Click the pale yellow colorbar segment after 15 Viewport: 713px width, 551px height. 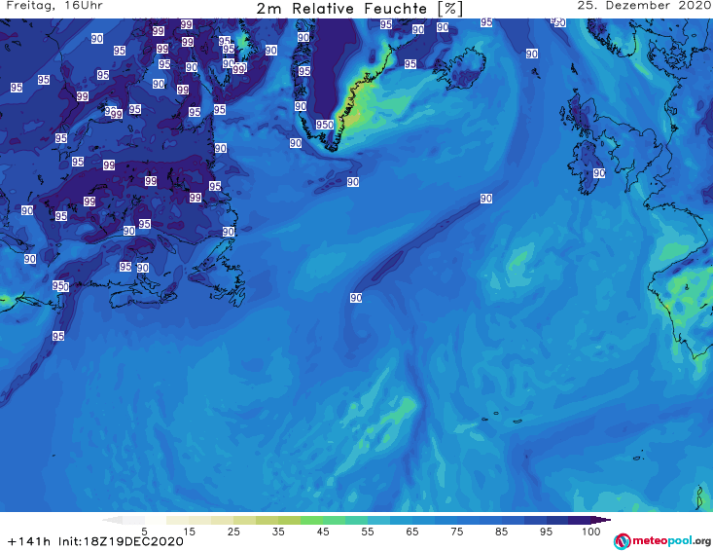pos(200,520)
